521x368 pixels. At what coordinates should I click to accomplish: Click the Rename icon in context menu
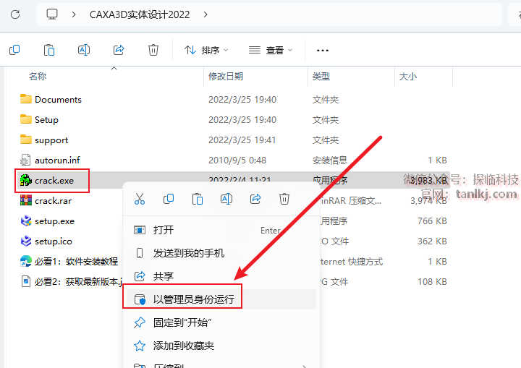click(226, 199)
